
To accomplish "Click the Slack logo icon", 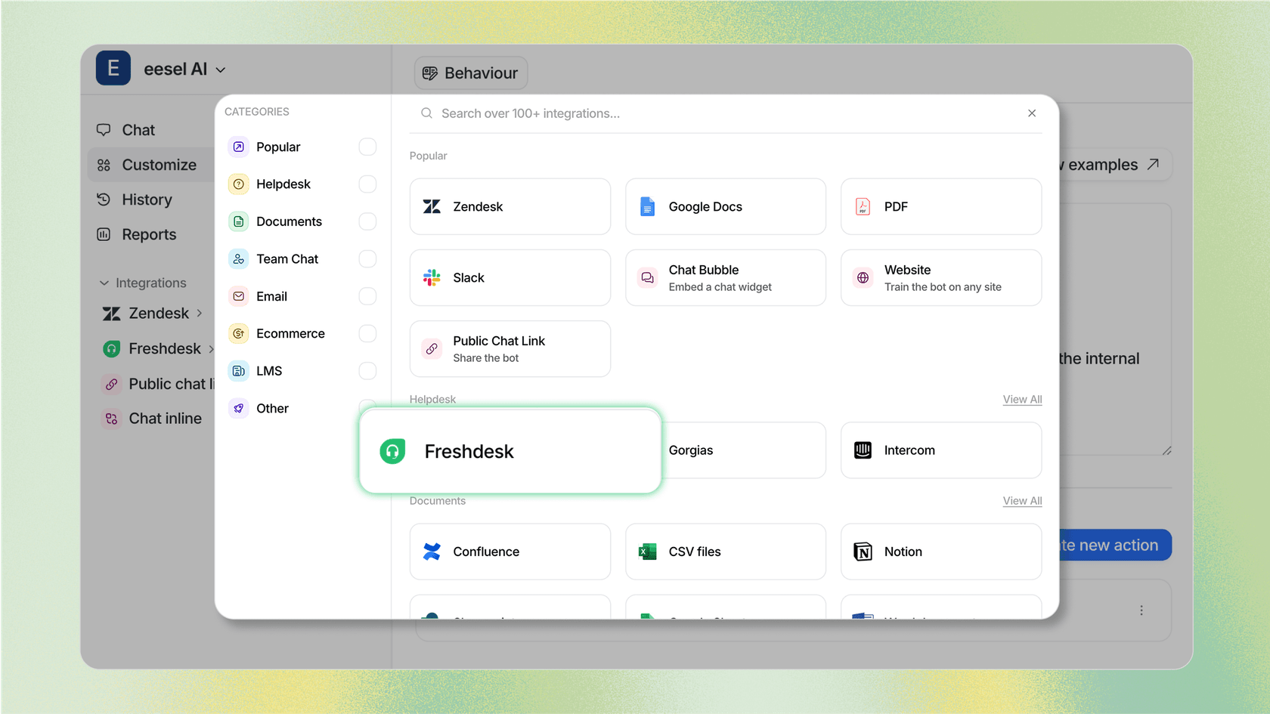I will (432, 277).
